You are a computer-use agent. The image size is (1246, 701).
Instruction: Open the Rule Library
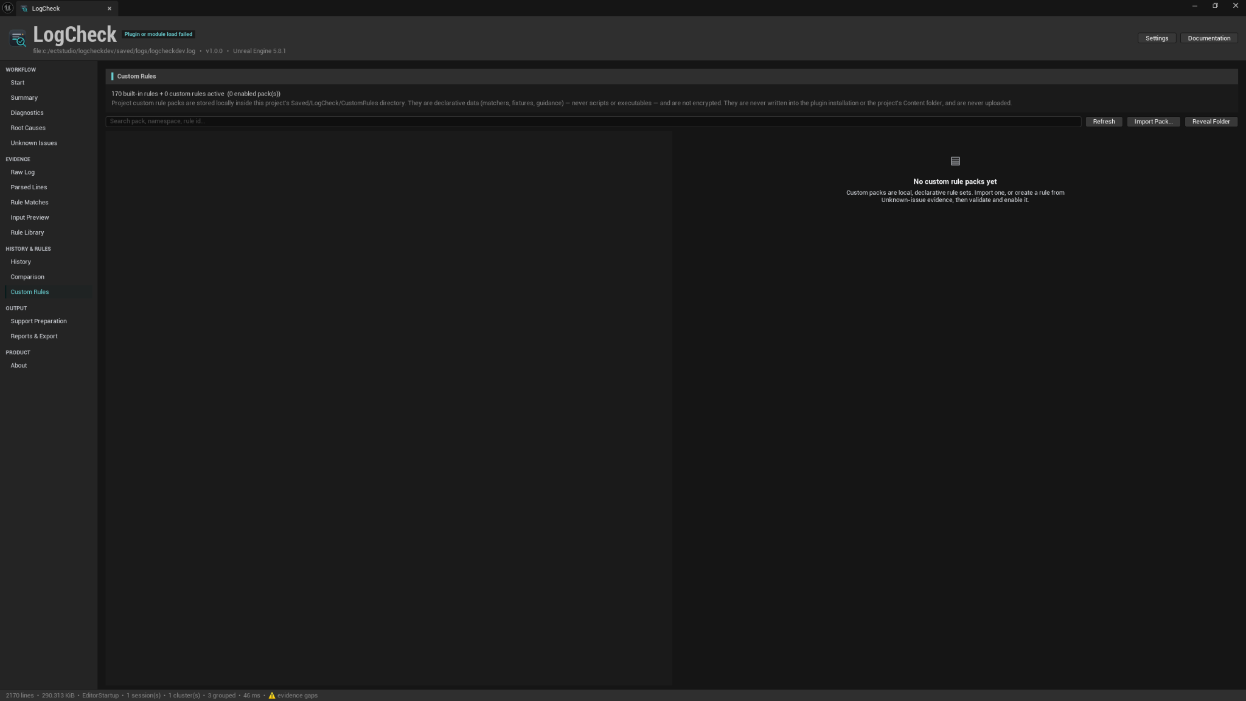point(49,233)
